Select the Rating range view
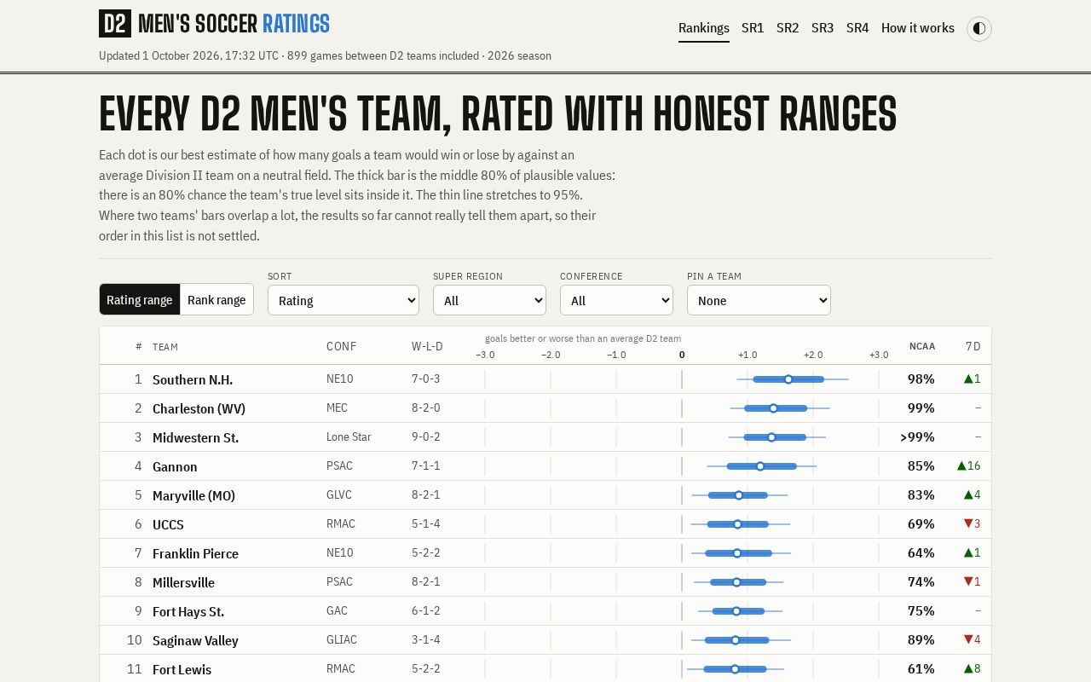The width and height of the screenshot is (1091, 682). pyautogui.click(x=140, y=299)
